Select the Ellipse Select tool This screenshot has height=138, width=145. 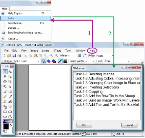[x=5, y=81]
